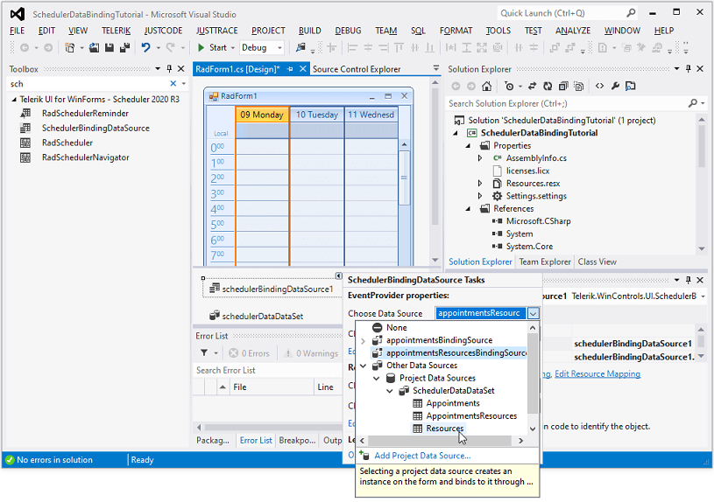Viewport: 714px width, 502px height.
Task: Click the smart tag arrow glyph
Action: coord(338,276)
